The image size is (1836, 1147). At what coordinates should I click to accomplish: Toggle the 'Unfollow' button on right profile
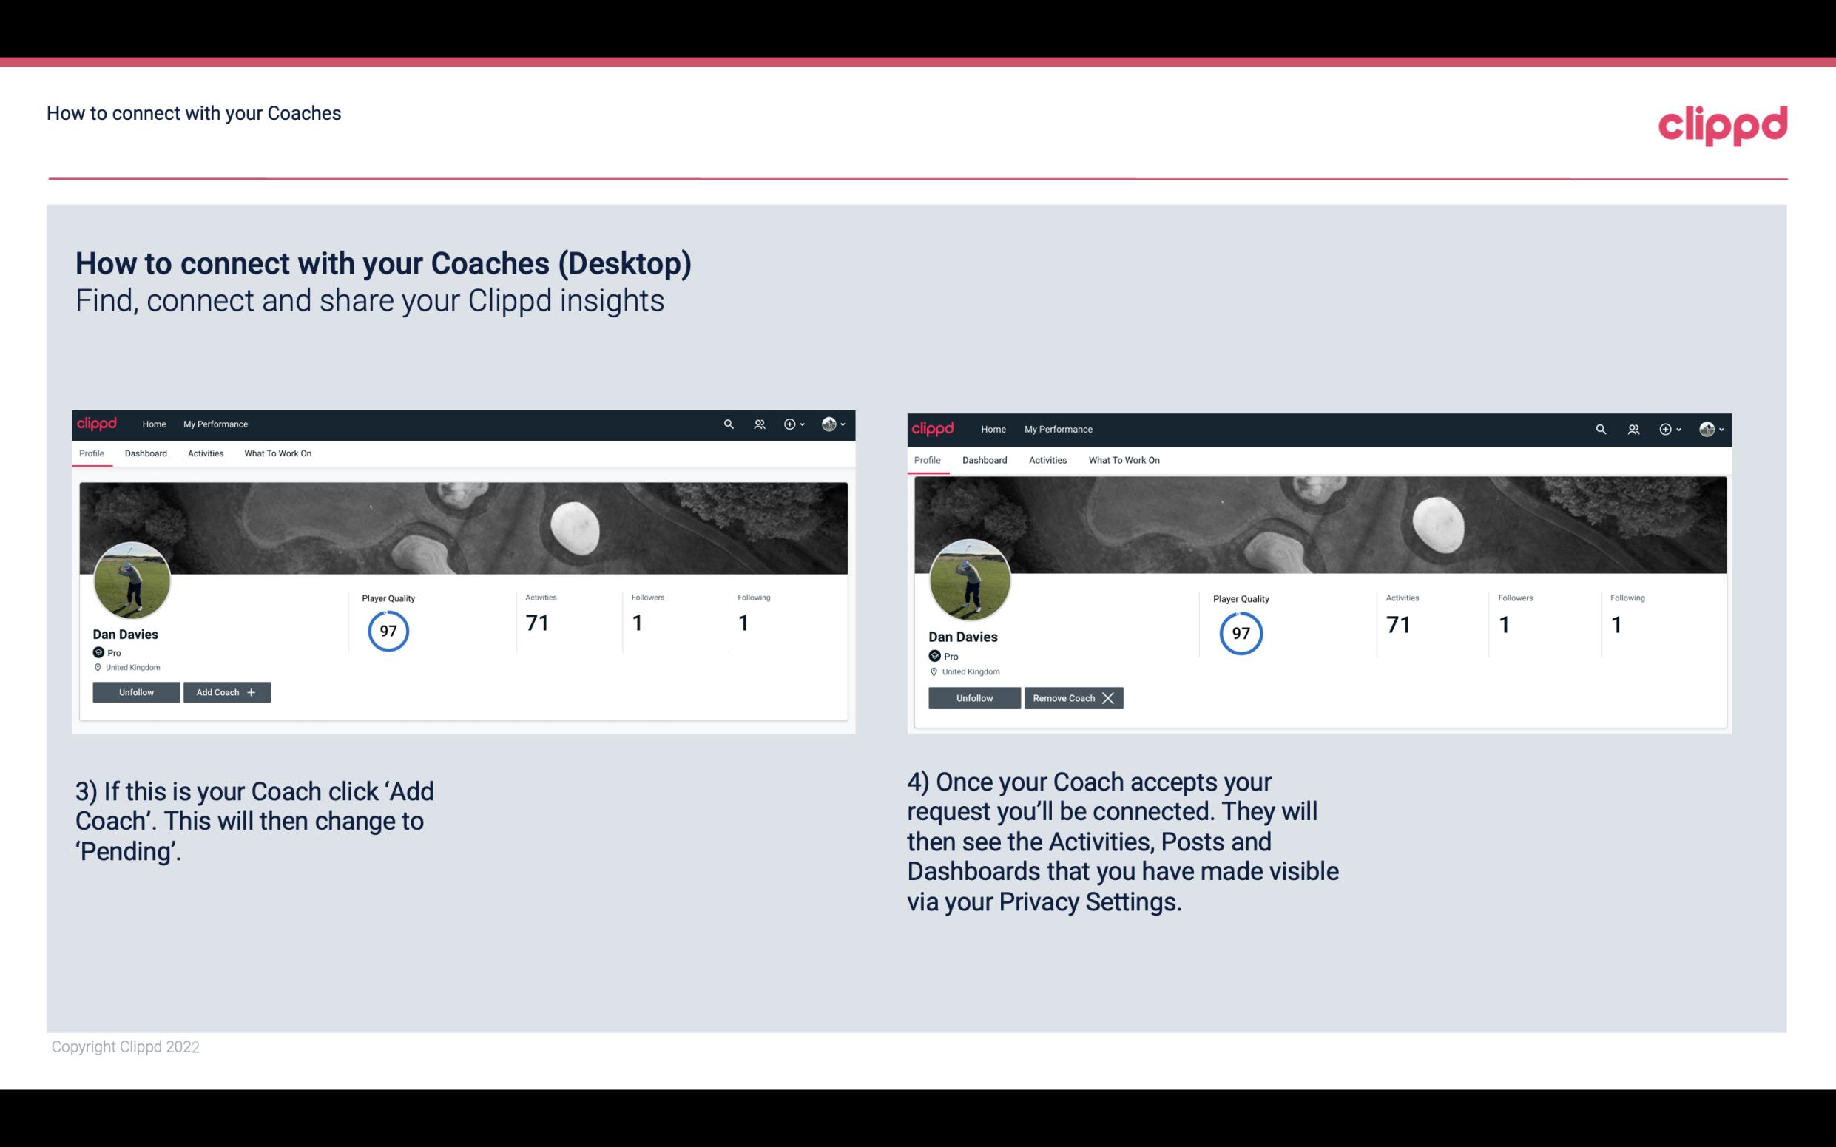tap(973, 697)
